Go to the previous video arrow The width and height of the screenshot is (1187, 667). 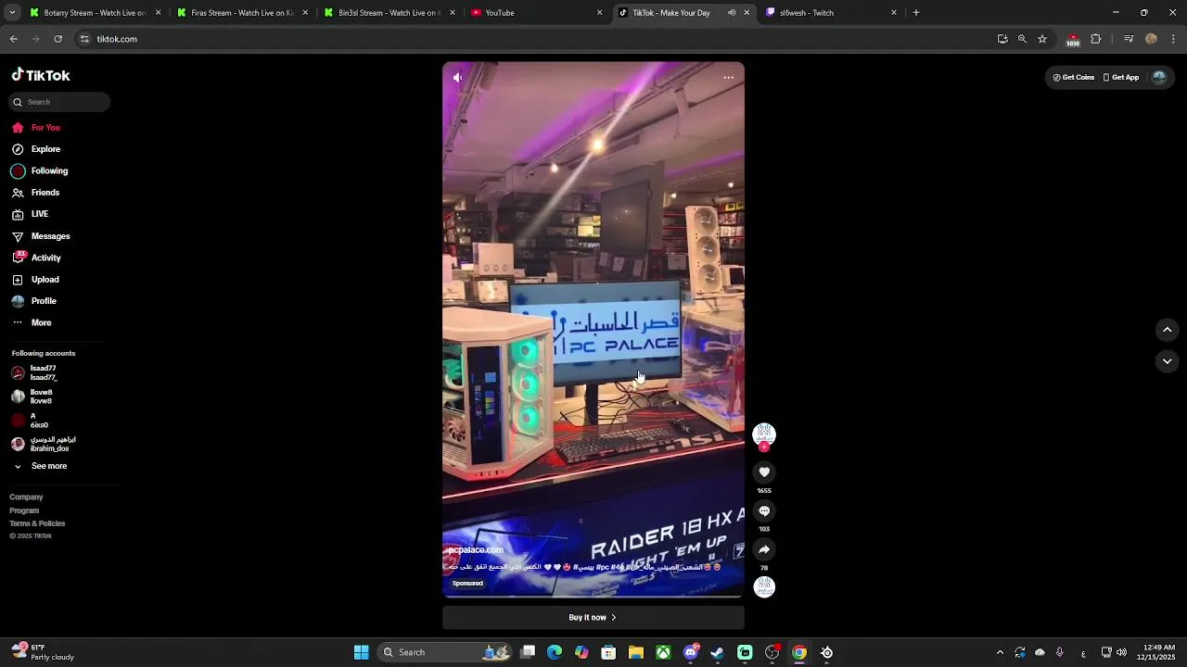tap(1168, 330)
